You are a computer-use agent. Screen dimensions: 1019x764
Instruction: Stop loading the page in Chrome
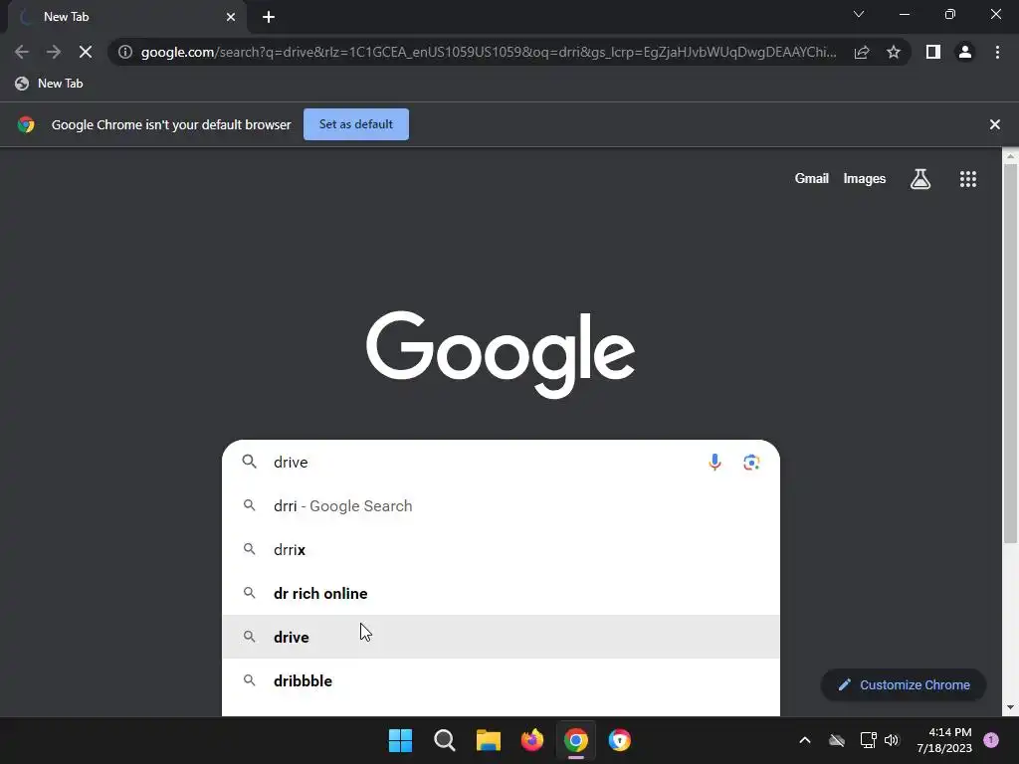pyautogui.click(x=86, y=52)
